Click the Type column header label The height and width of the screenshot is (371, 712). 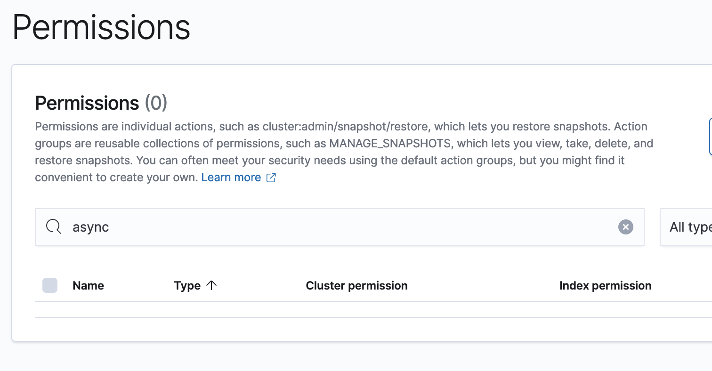pyautogui.click(x=187, y=285)
